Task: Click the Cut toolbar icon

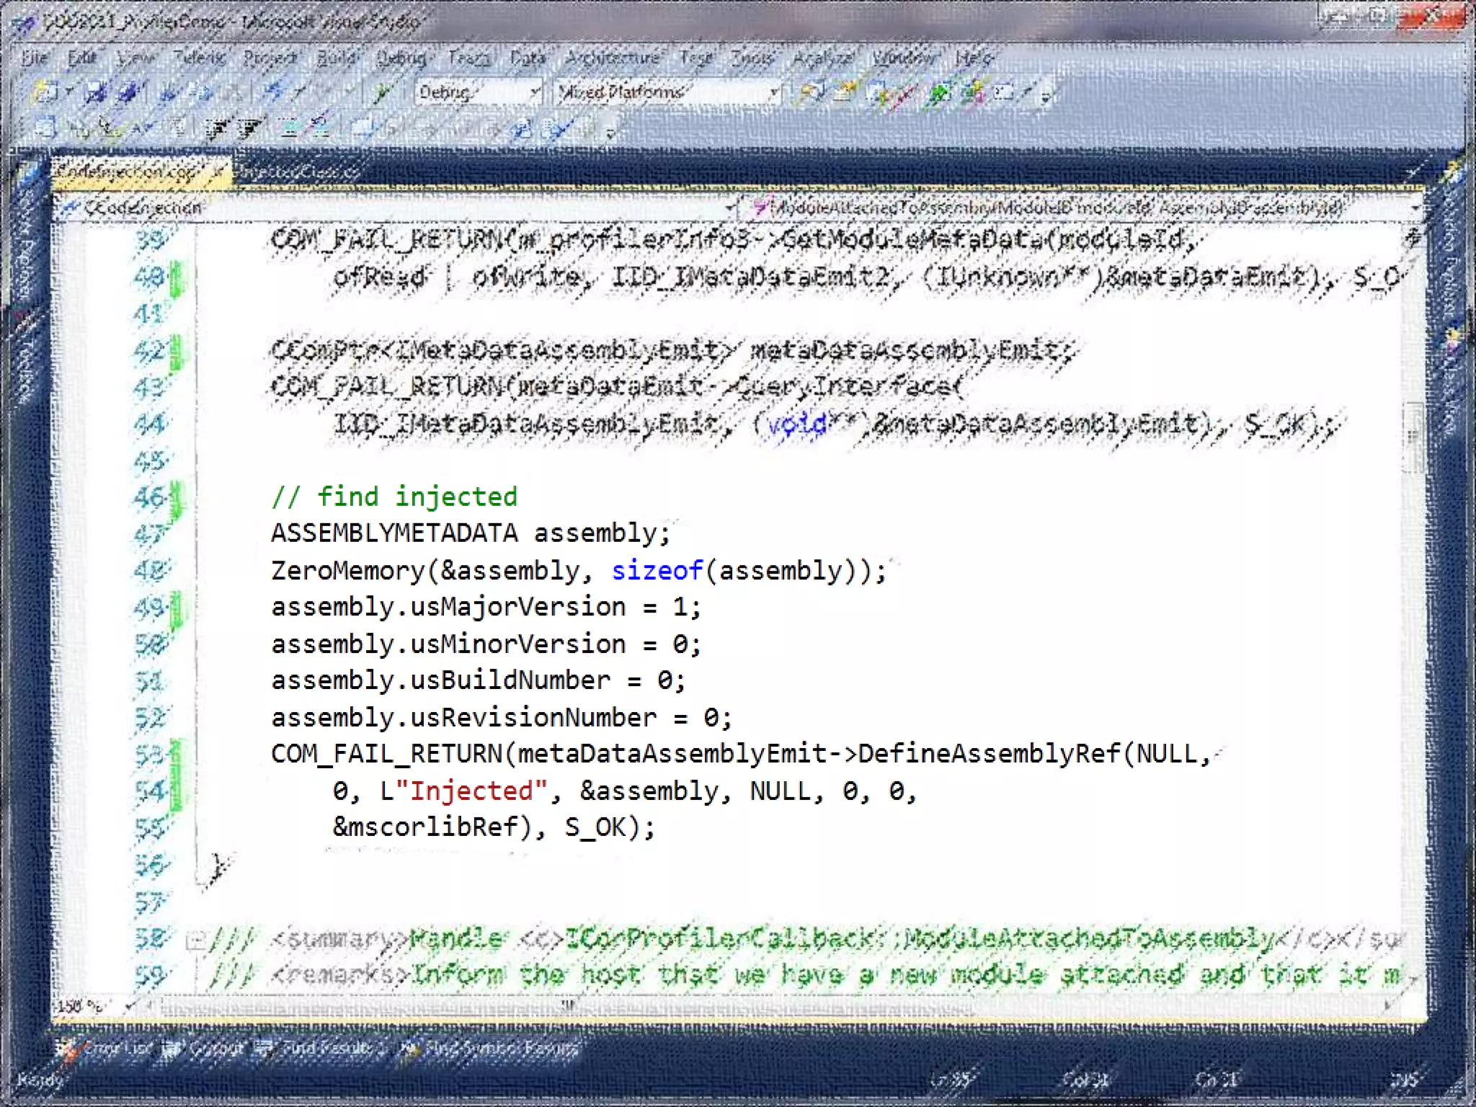Action: [x=168, y=93]
